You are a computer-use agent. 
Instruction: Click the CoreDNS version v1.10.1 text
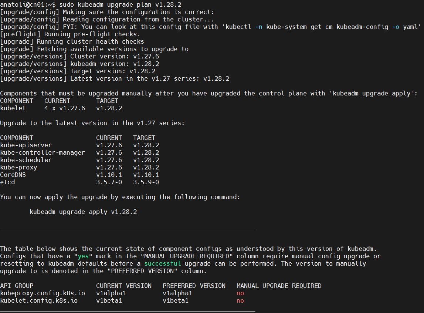click(109, 175)
